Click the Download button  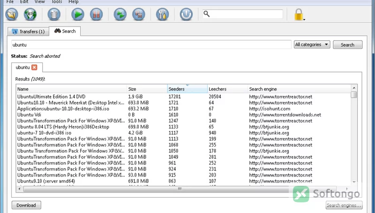click(26, 205)
